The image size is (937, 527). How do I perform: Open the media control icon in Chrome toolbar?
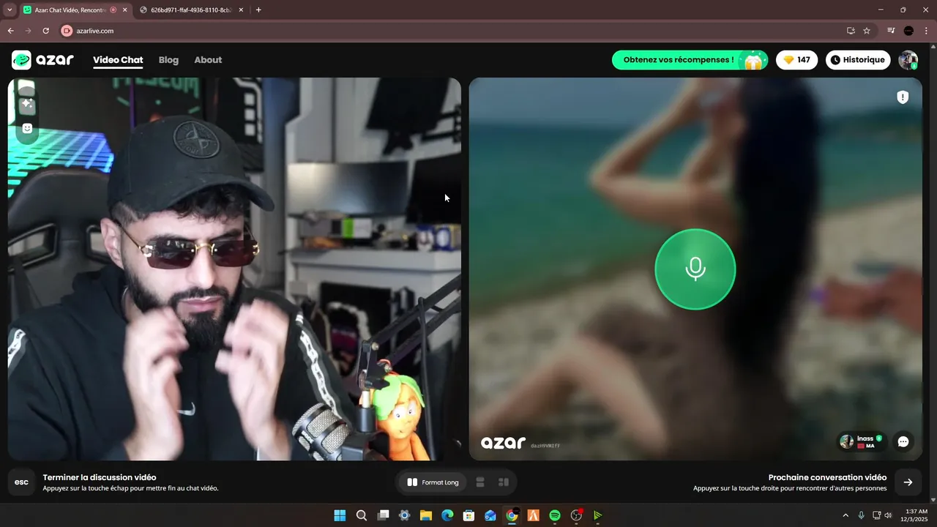point(891,31)
